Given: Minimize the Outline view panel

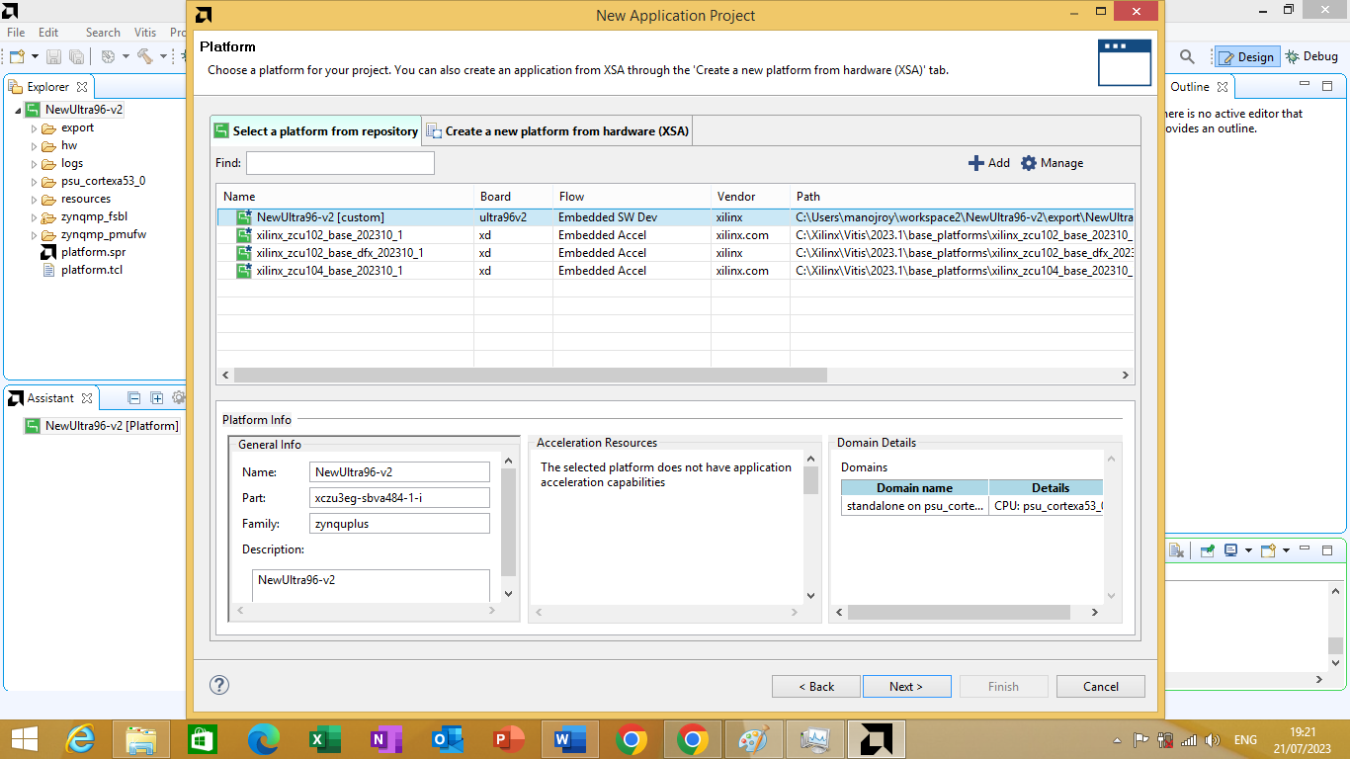Looking at the screenshot, I should point(1305,86).
